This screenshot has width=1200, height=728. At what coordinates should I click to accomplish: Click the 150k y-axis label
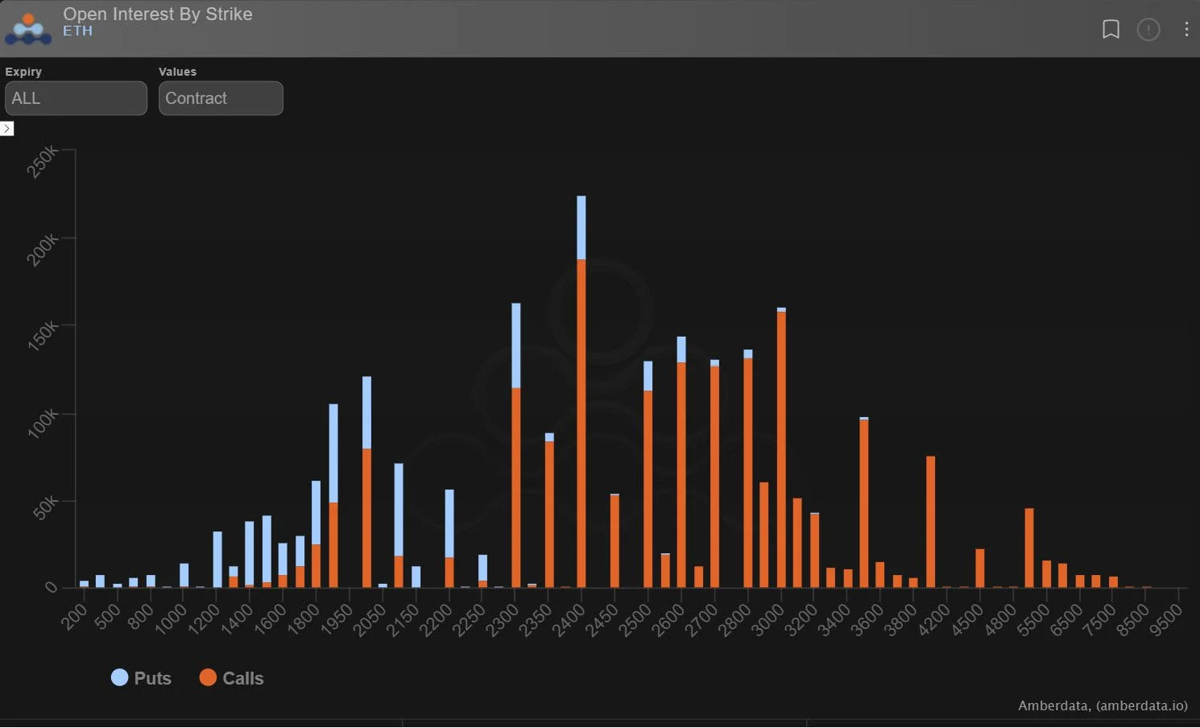[42, 336]
